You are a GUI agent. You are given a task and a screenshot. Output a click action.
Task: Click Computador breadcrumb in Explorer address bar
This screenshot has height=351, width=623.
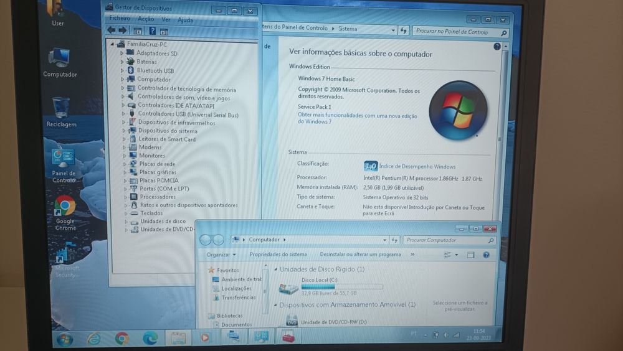[x=264, y=240]
